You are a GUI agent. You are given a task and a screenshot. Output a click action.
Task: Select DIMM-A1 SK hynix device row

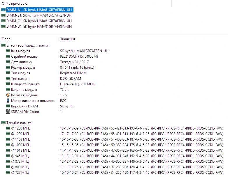click(x=40, y=10)
